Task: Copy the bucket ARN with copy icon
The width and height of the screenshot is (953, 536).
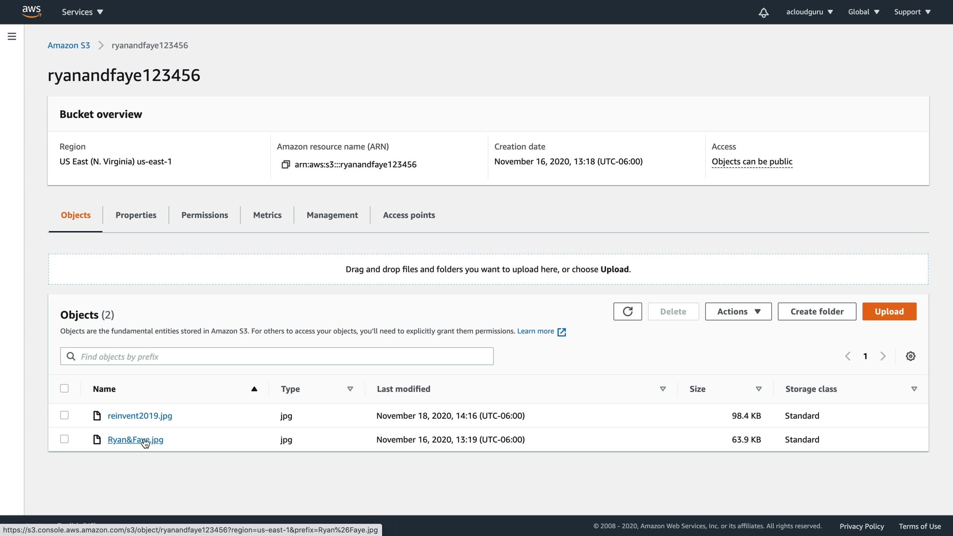Action: pyautogui.click(x=285, y=164)
